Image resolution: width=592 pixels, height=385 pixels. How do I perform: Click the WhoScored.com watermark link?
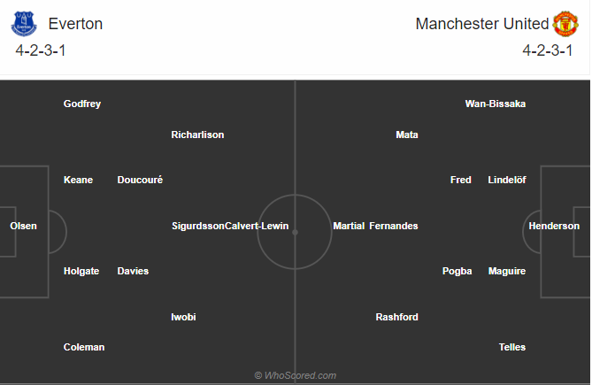(295, 375)
